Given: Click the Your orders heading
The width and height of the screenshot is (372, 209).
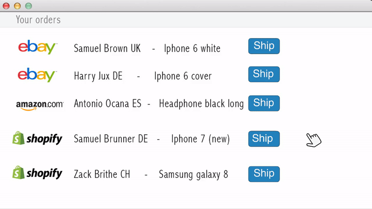Looking at the screenshot, I should [x=38, y=20].
